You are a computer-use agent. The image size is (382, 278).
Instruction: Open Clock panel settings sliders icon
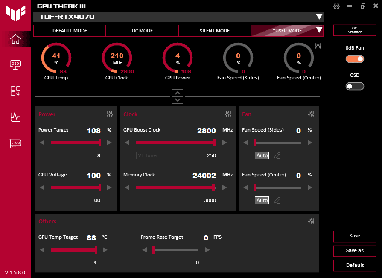[x=228, y=114]
